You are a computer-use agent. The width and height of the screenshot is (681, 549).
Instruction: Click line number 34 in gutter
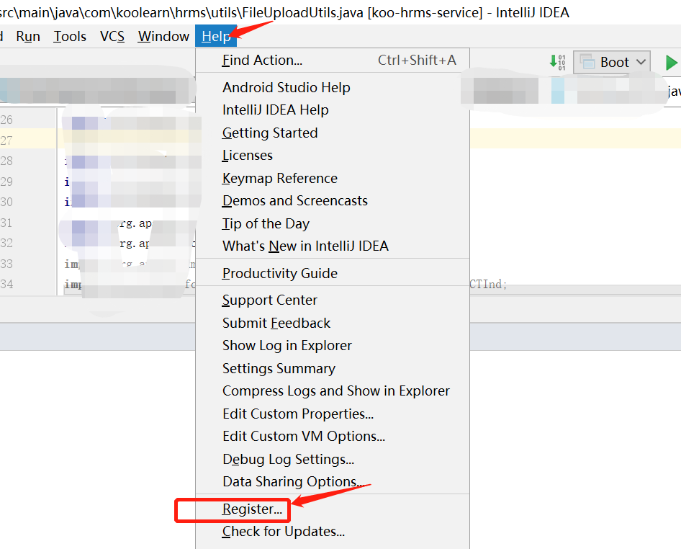6,285
